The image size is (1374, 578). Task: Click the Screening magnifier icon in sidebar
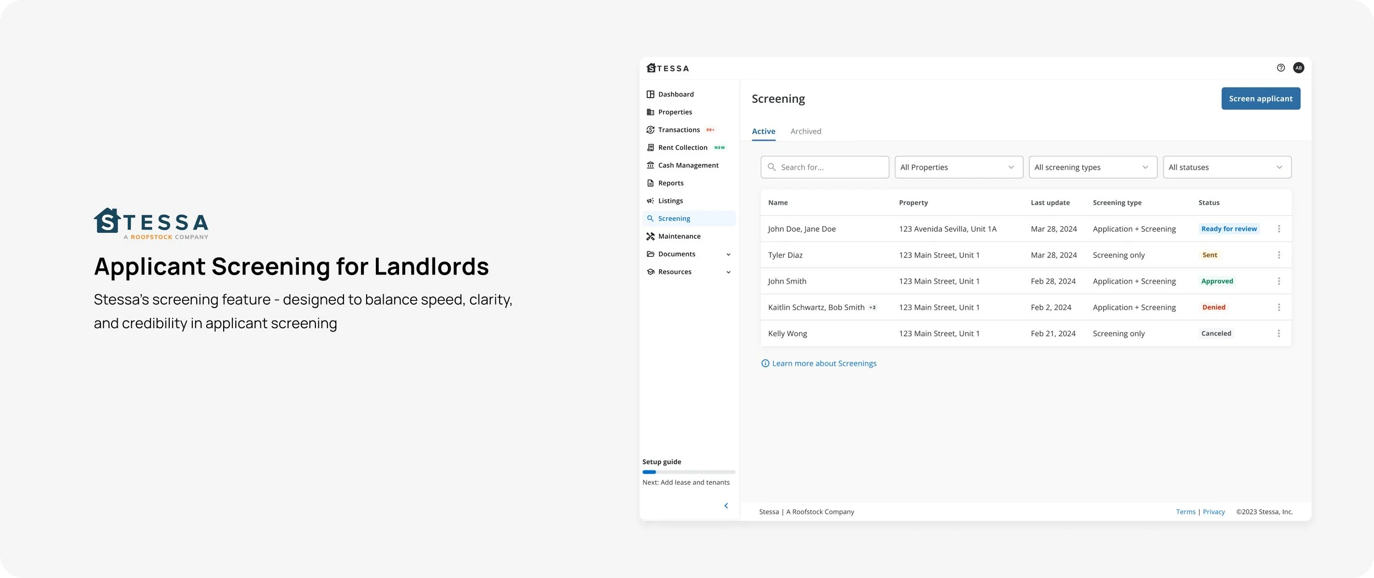point(650,218)
